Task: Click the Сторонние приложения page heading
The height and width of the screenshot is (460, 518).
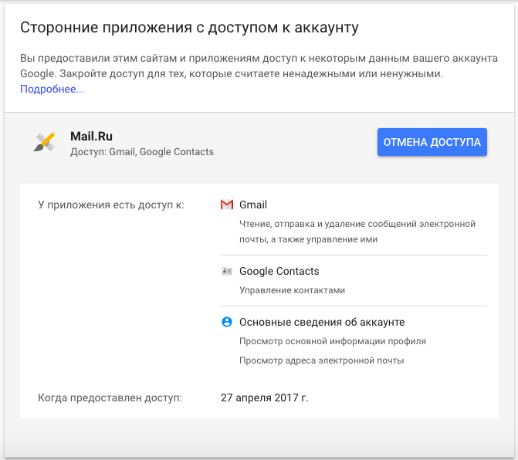Action: click(189, 28)
